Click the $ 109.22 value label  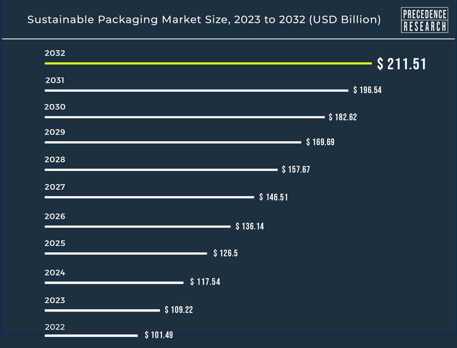pyautogui.click(x=179, y=310)
